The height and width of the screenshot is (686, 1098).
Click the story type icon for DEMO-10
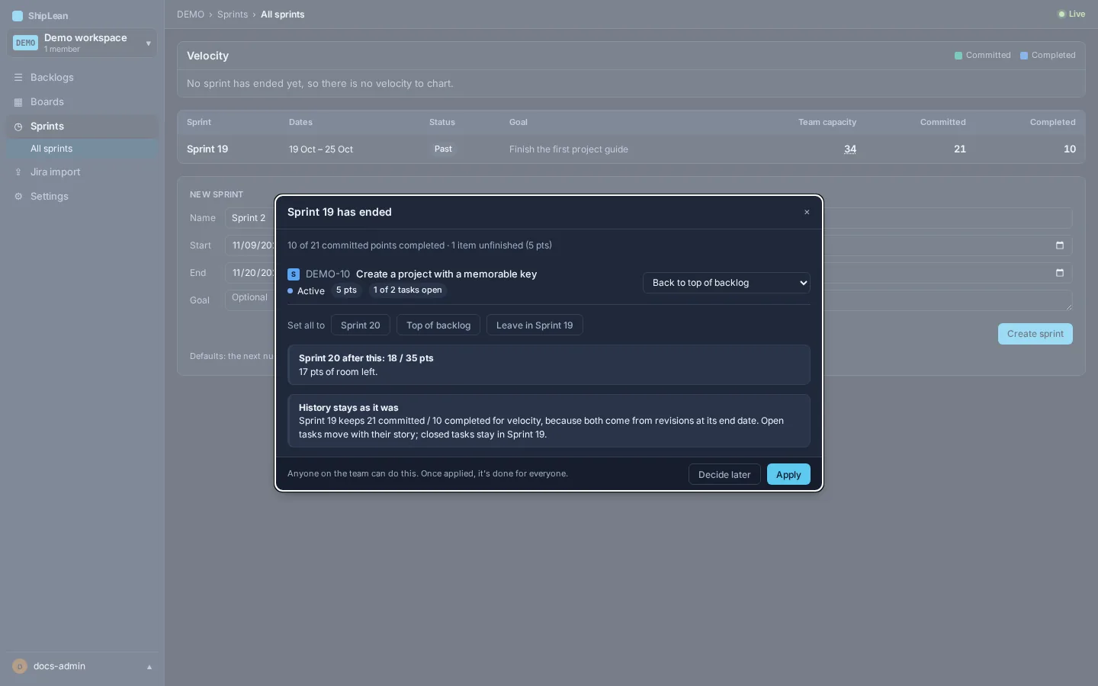point(294,274)
